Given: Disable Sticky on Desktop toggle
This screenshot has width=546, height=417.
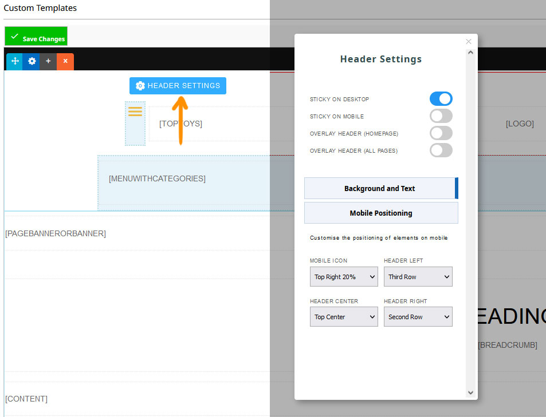Looking at the screenshot, I should (x=441, y=99).
